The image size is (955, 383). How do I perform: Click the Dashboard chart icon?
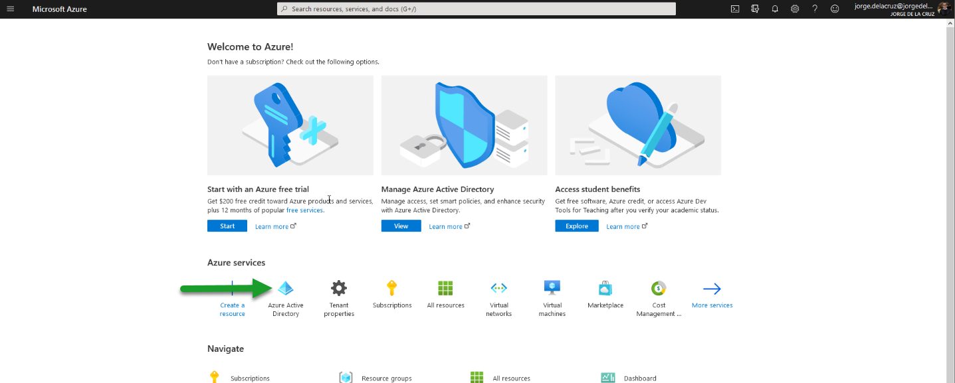tap(608, 378)
